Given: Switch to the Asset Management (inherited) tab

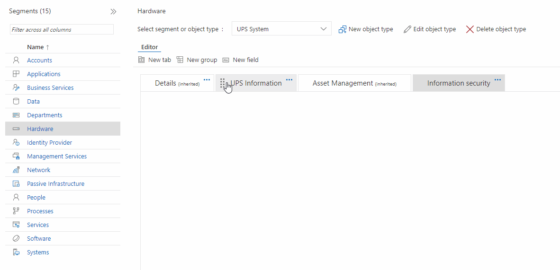Looking at the screenshot, I should click(x=355, y=83).
